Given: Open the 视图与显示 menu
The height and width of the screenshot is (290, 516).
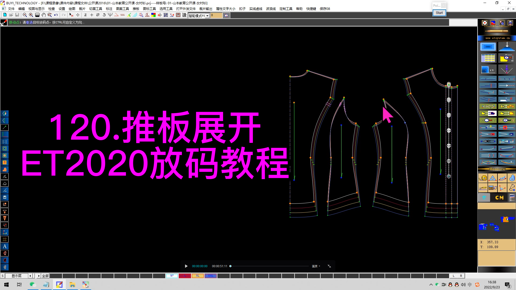Looking at the screenshot, I should 37,9.
